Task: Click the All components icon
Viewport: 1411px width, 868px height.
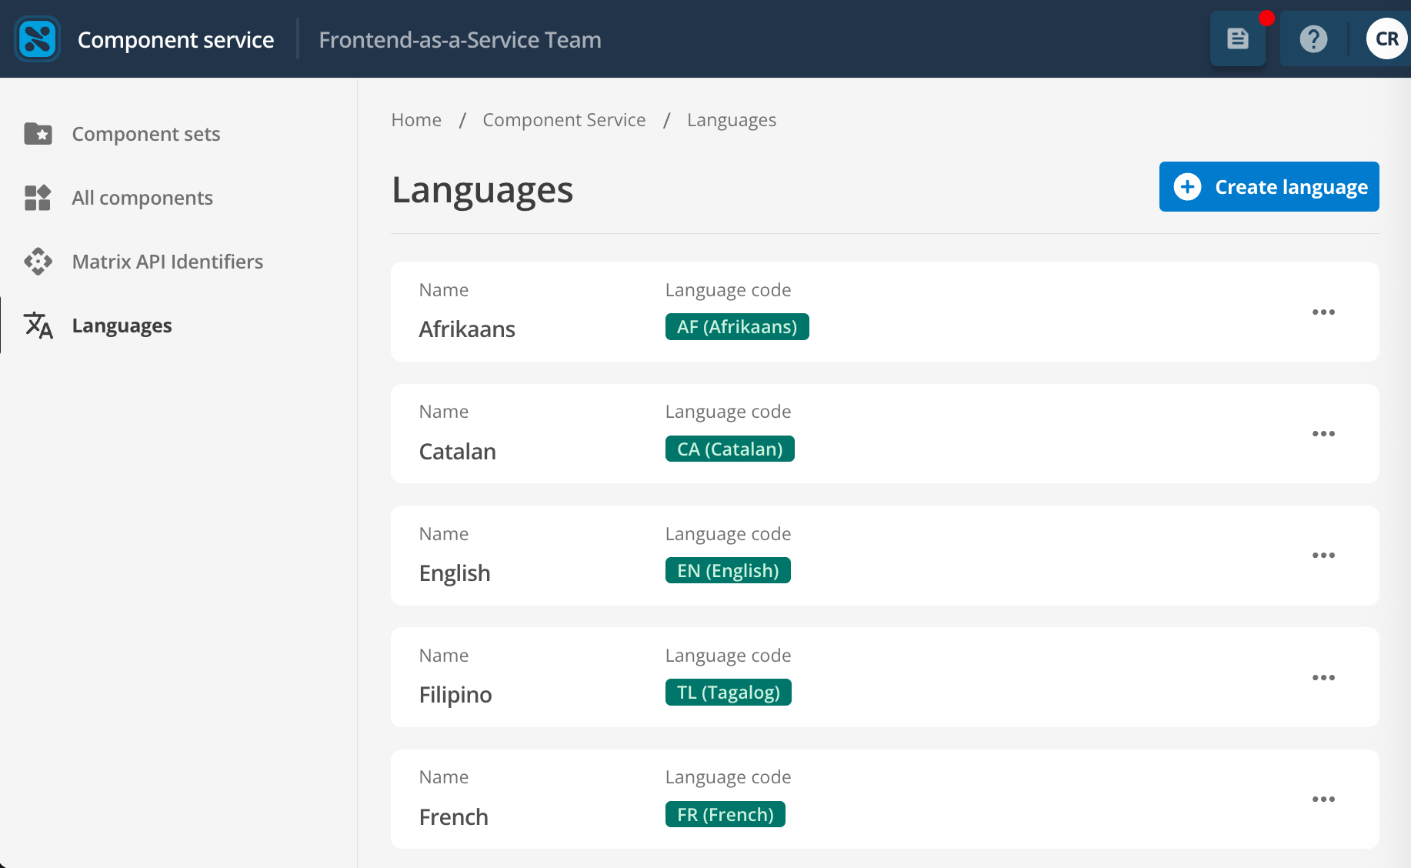Action: coord(38,198)
